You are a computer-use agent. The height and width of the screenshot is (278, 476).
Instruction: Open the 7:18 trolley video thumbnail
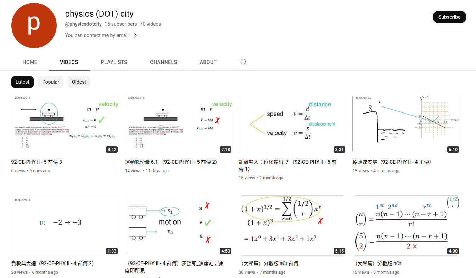point(179,124)
